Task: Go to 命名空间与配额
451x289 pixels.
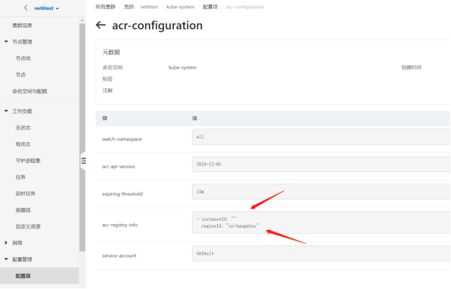Action: 29,92
